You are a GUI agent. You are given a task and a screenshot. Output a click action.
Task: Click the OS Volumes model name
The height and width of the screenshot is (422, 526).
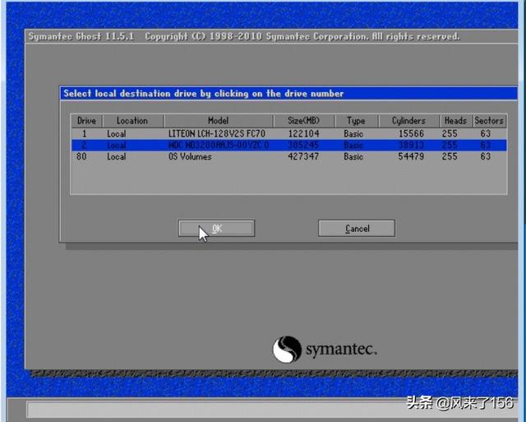190,156
